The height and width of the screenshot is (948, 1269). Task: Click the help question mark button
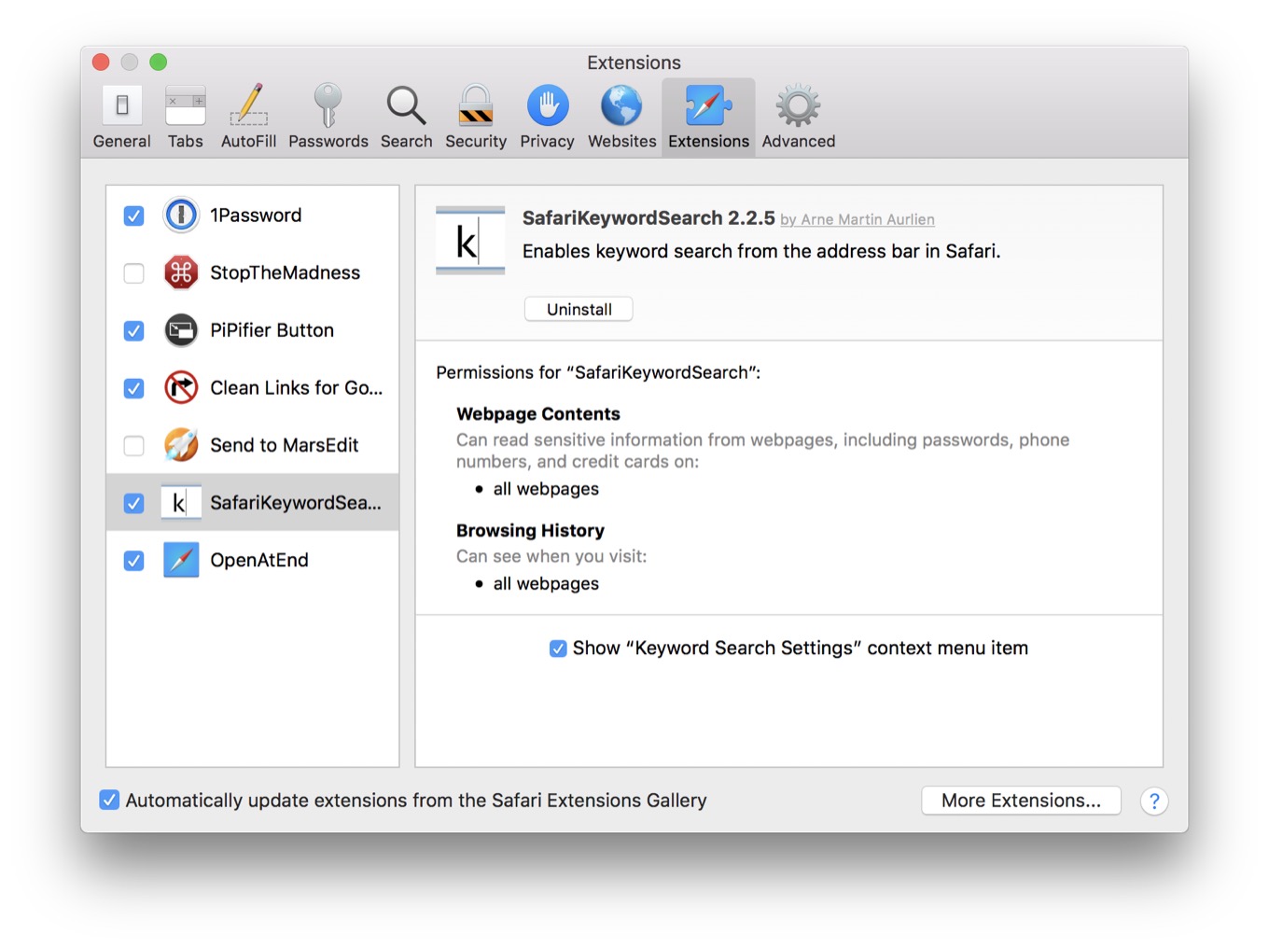[x=1154, y=802]
